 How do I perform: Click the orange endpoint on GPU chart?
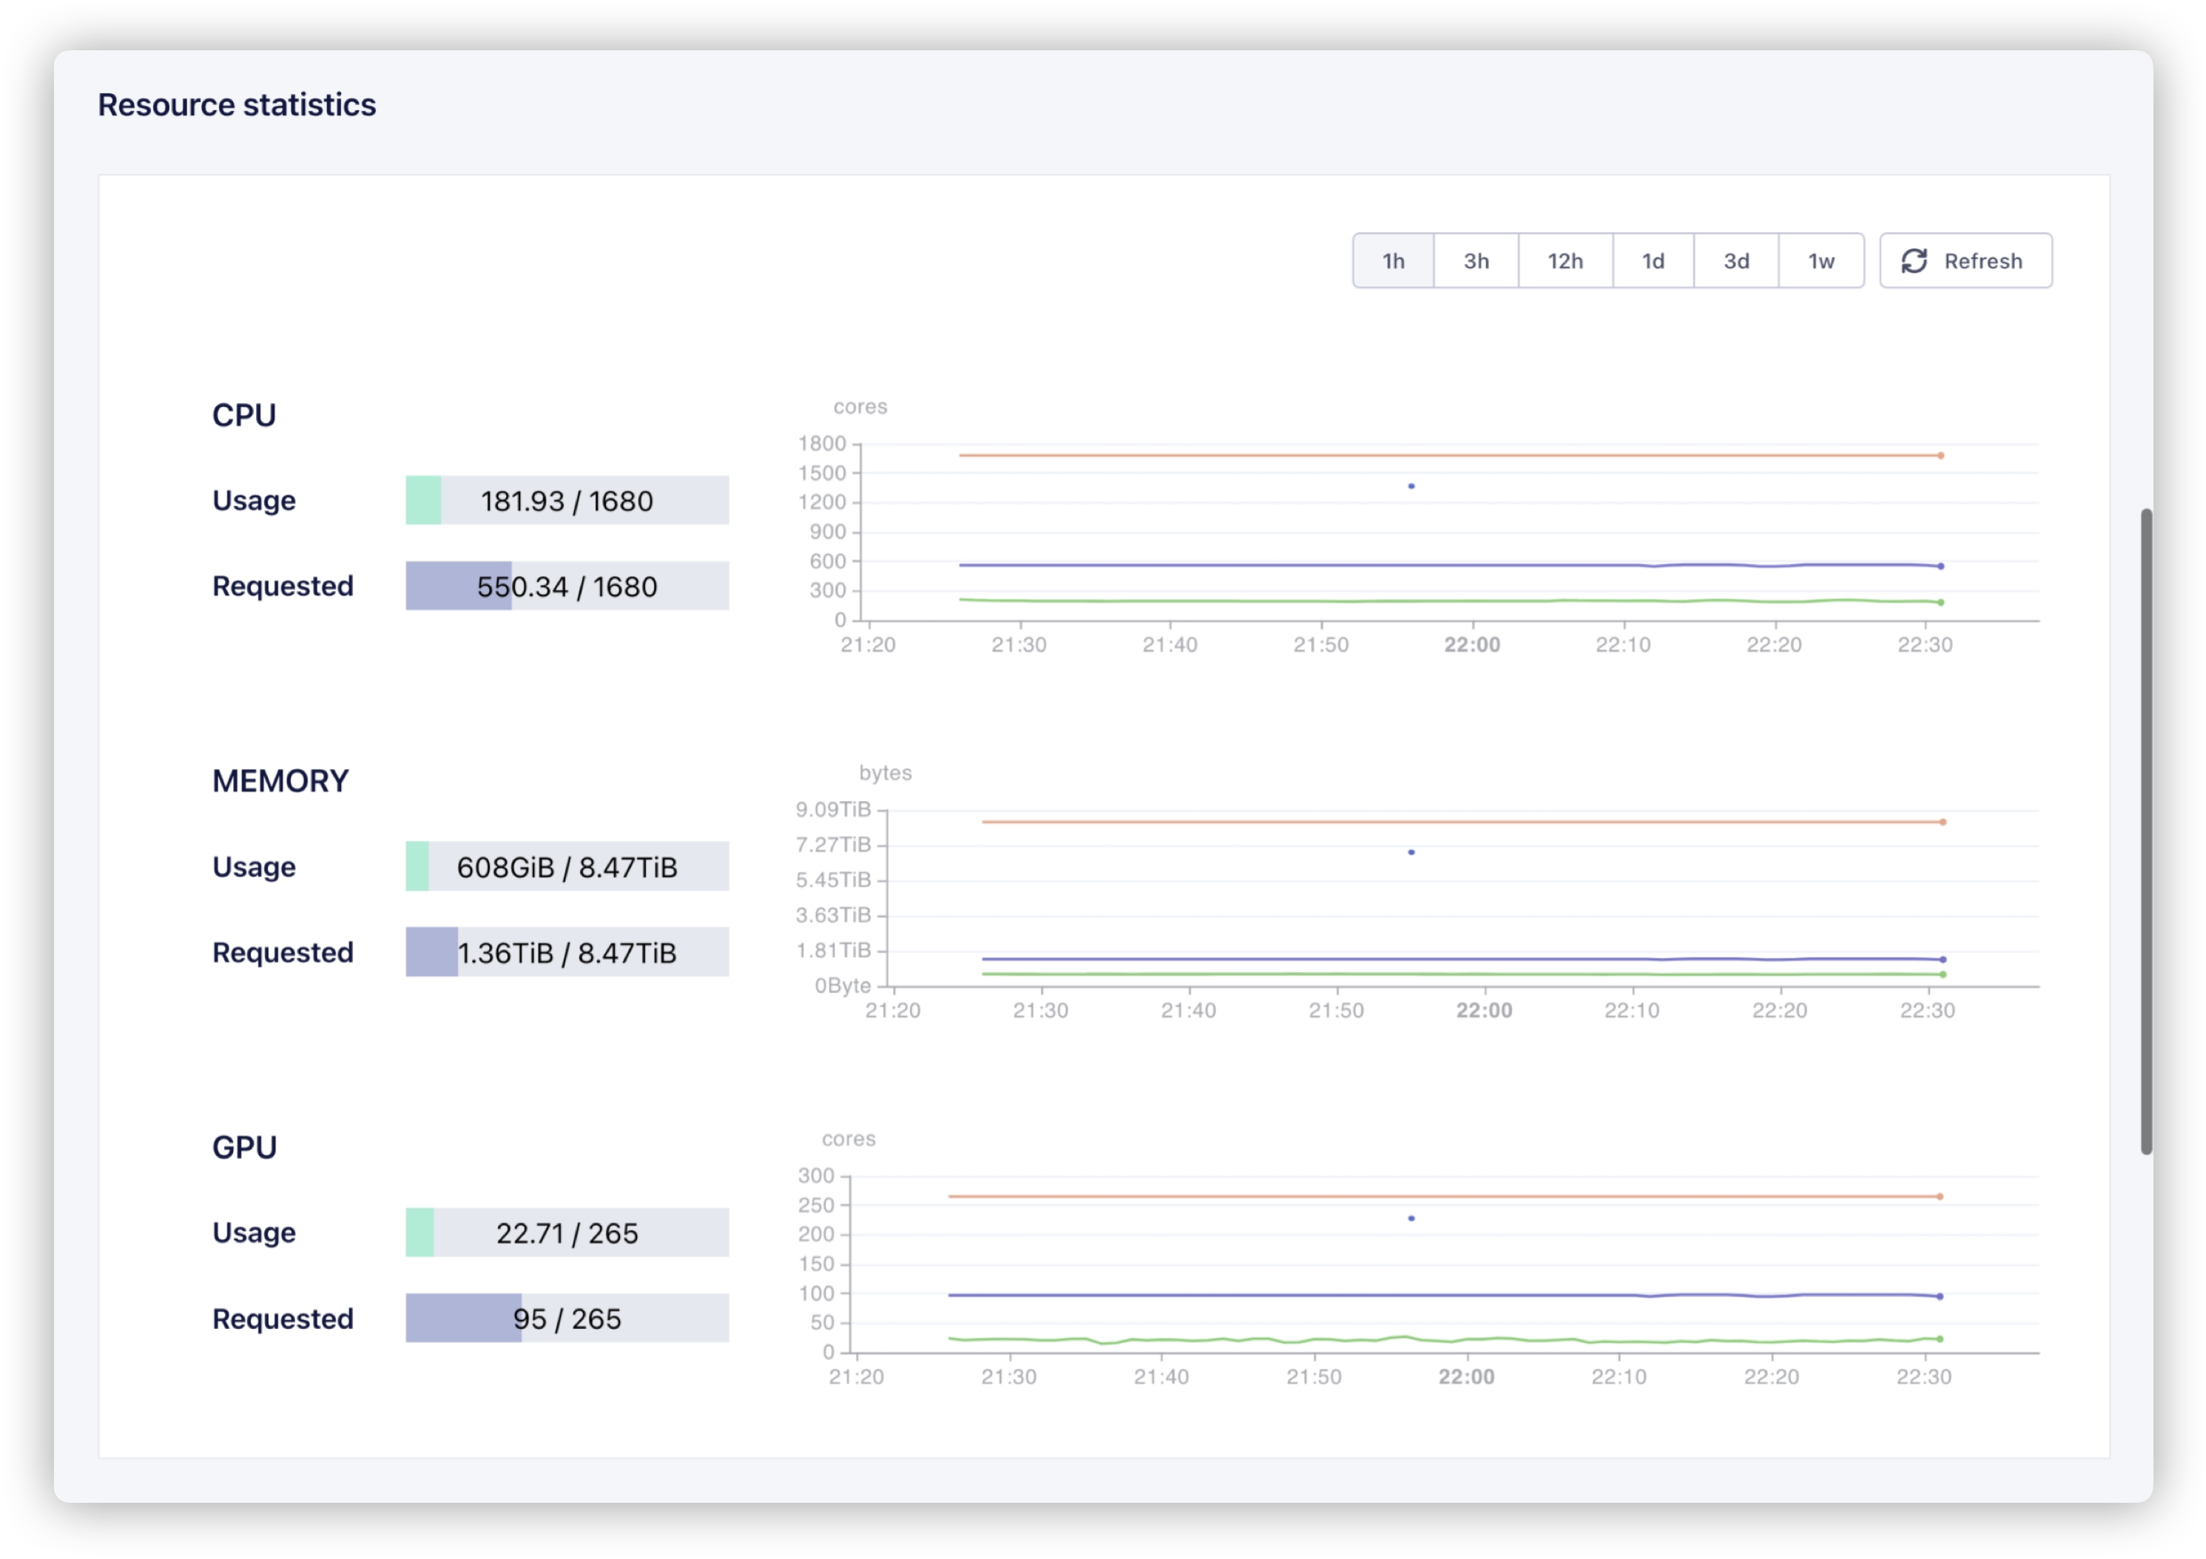tap(1940, 1197)
